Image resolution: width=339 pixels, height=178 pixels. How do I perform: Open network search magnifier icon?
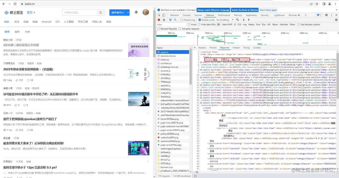pos(175,20)
